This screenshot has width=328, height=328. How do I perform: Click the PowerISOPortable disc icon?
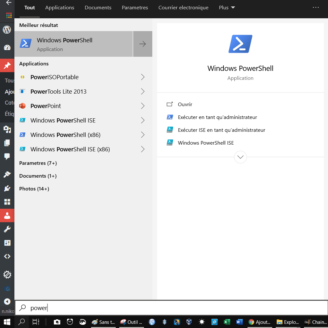22,77
